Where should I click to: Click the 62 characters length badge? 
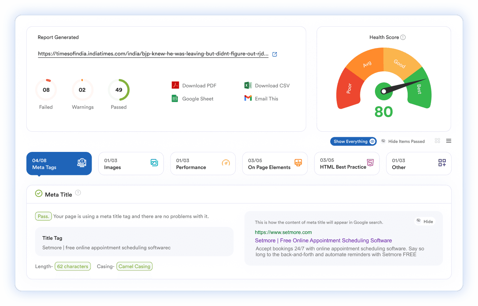[x=73, y=266]
